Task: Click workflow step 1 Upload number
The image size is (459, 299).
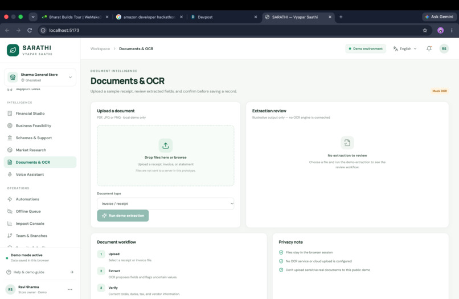Action: coord(101,254)
